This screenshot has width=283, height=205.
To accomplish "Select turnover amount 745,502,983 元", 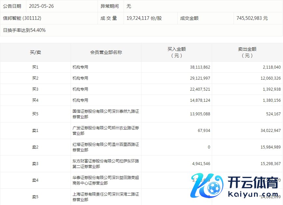I will click(252, 18).
